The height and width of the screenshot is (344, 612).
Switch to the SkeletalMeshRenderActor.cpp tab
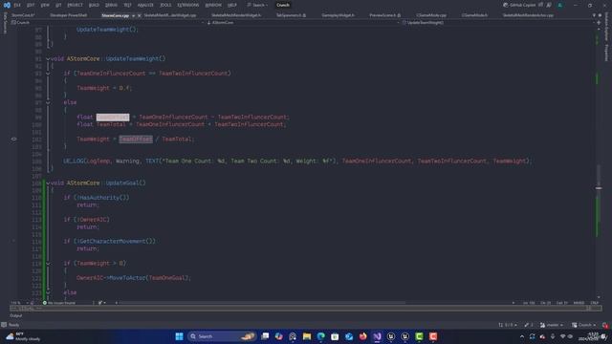(x=528, y=15)
